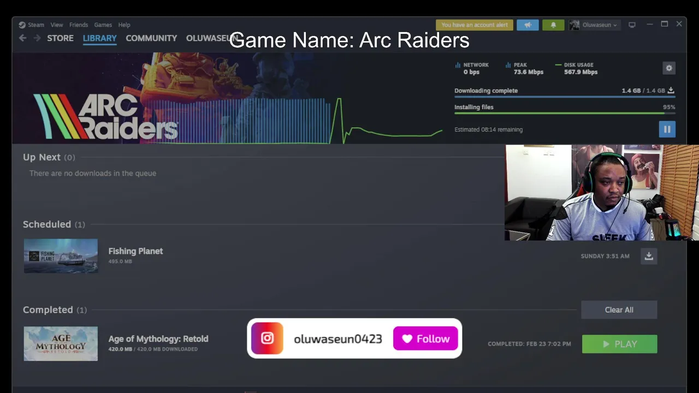Screen dimensions: 699x393
Task: Click the PEAK 73.6 Mbps stat
Action: point(524,68)
